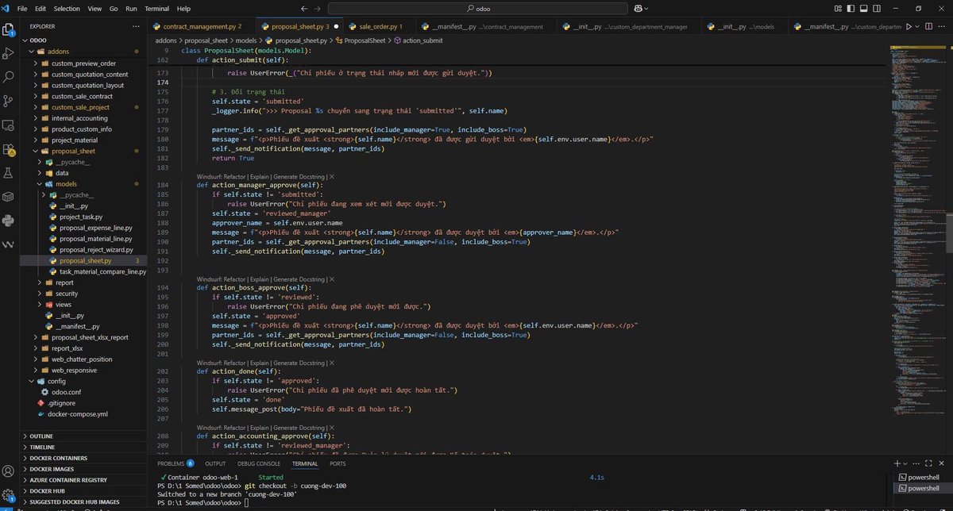The image size is (953, 511).
Task: Open the Extensions view
Action: [x=10, y=148]
